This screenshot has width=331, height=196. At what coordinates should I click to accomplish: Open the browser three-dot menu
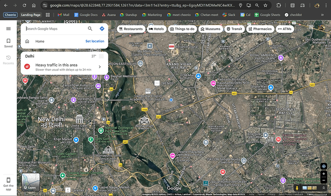(326, 5)
